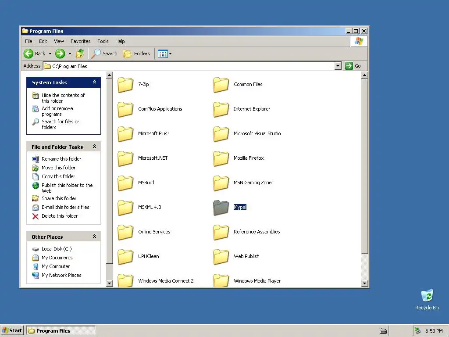449x337 pixels.
Task: Expand the Address bar dropdown
Action: 338,66
